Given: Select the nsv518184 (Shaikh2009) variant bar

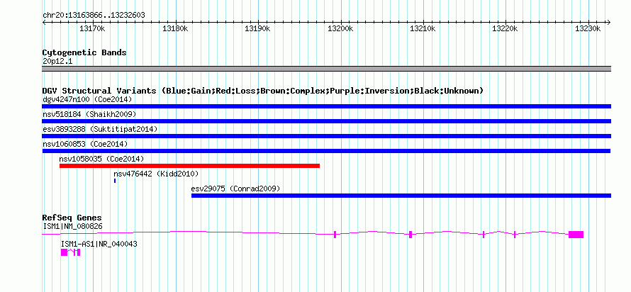Looking at the screenshot, I should 326,121.
